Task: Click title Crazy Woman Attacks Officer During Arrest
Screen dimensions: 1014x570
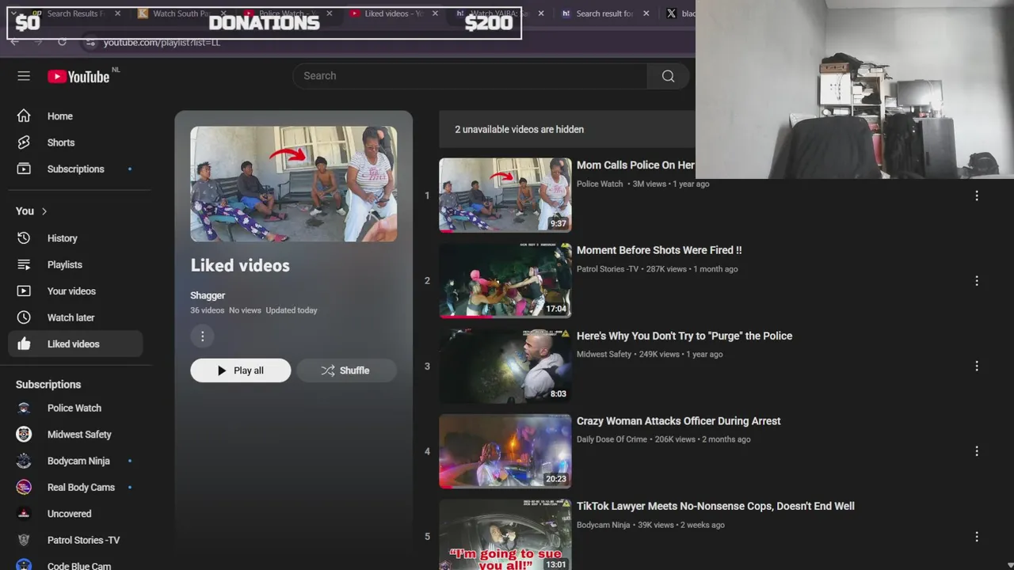Action: (x=678, y=421)
